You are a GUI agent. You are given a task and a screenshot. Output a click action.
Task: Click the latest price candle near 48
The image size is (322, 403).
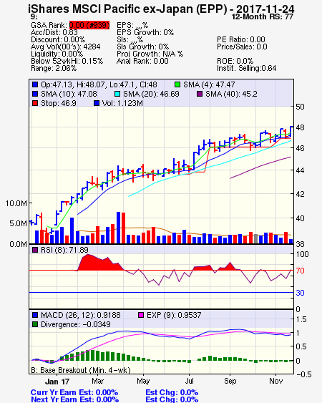point(291,131)
